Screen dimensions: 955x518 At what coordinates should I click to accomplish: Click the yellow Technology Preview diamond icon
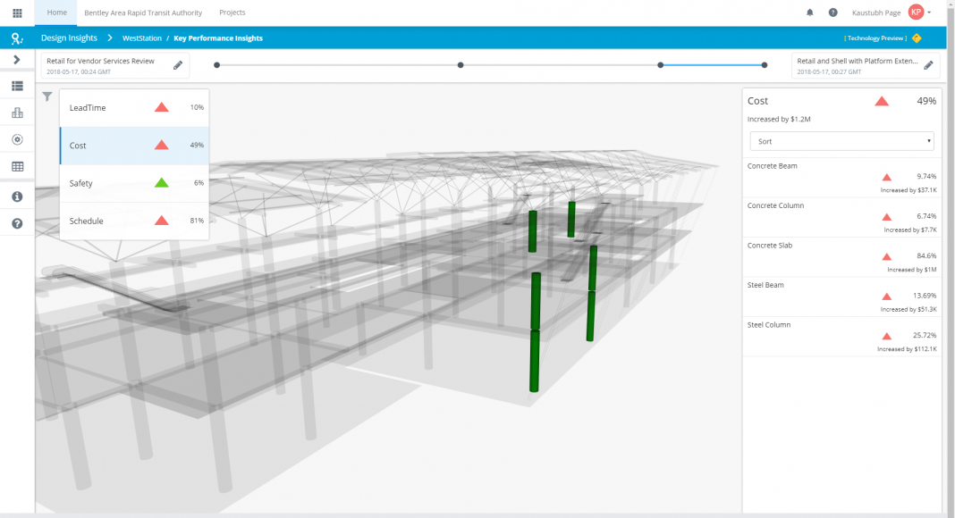(917, 38)
